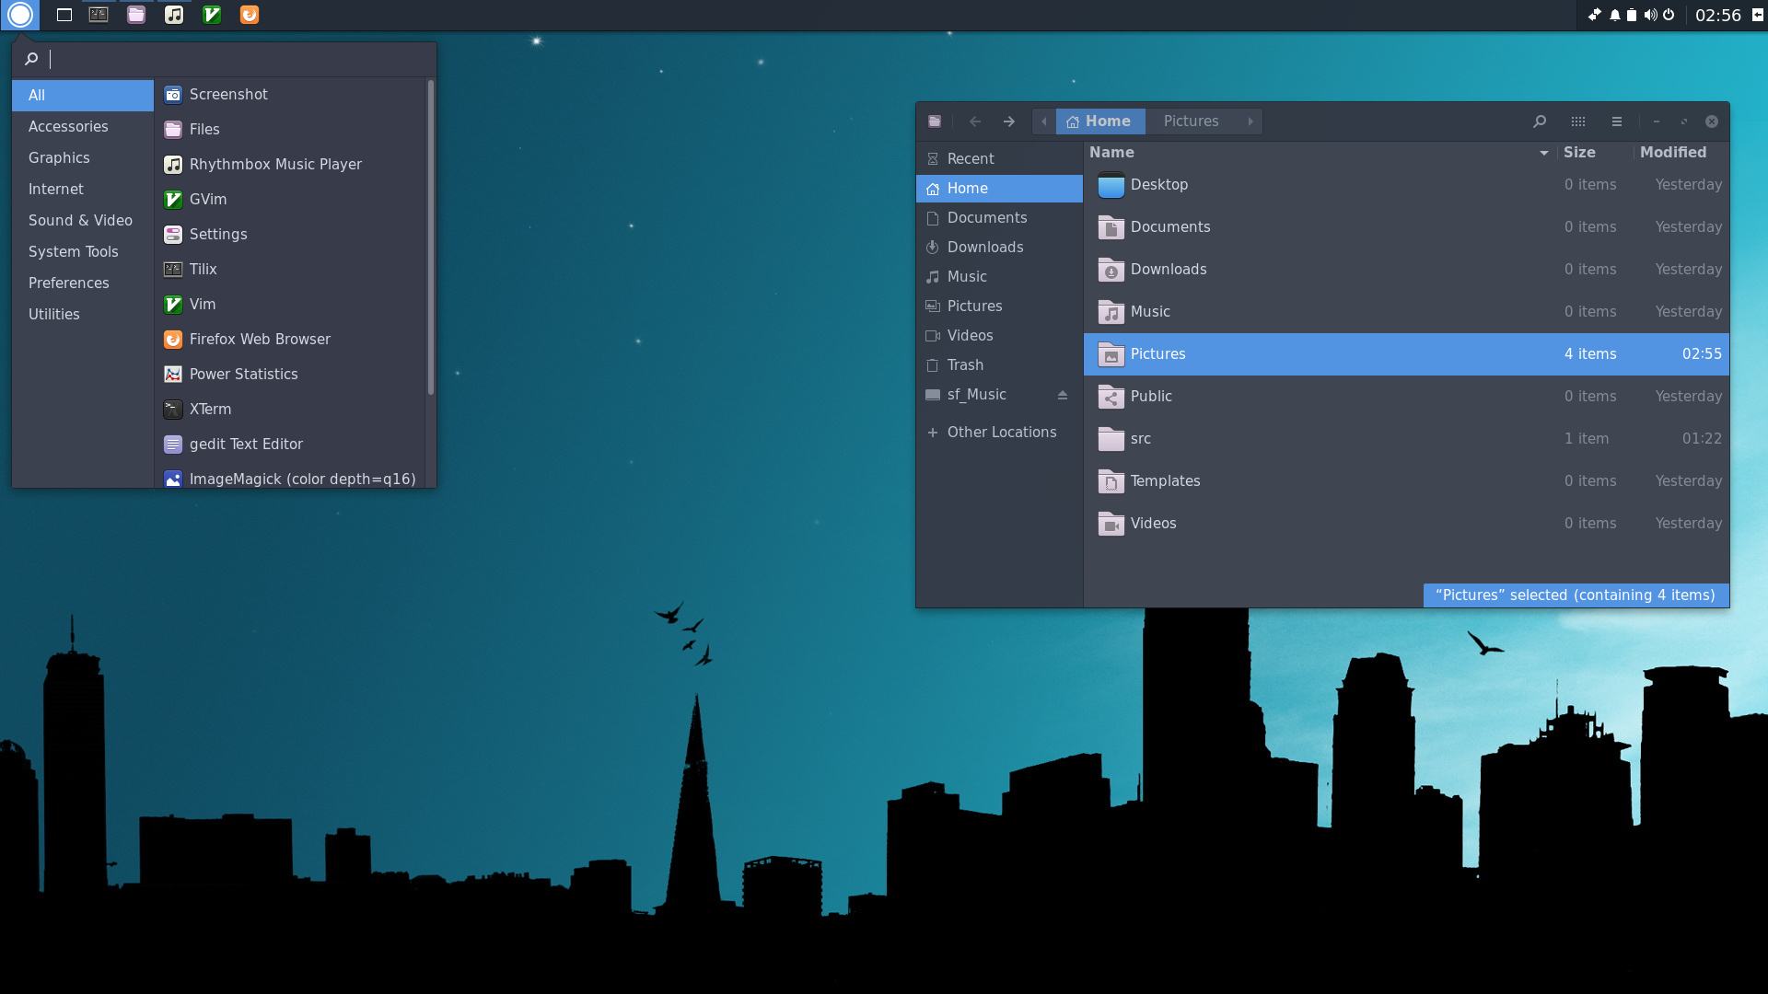Select the Graphics category in app menu
Image resolution: width=1768 pixels, height=994 pixels.
[x=59, y=157]
